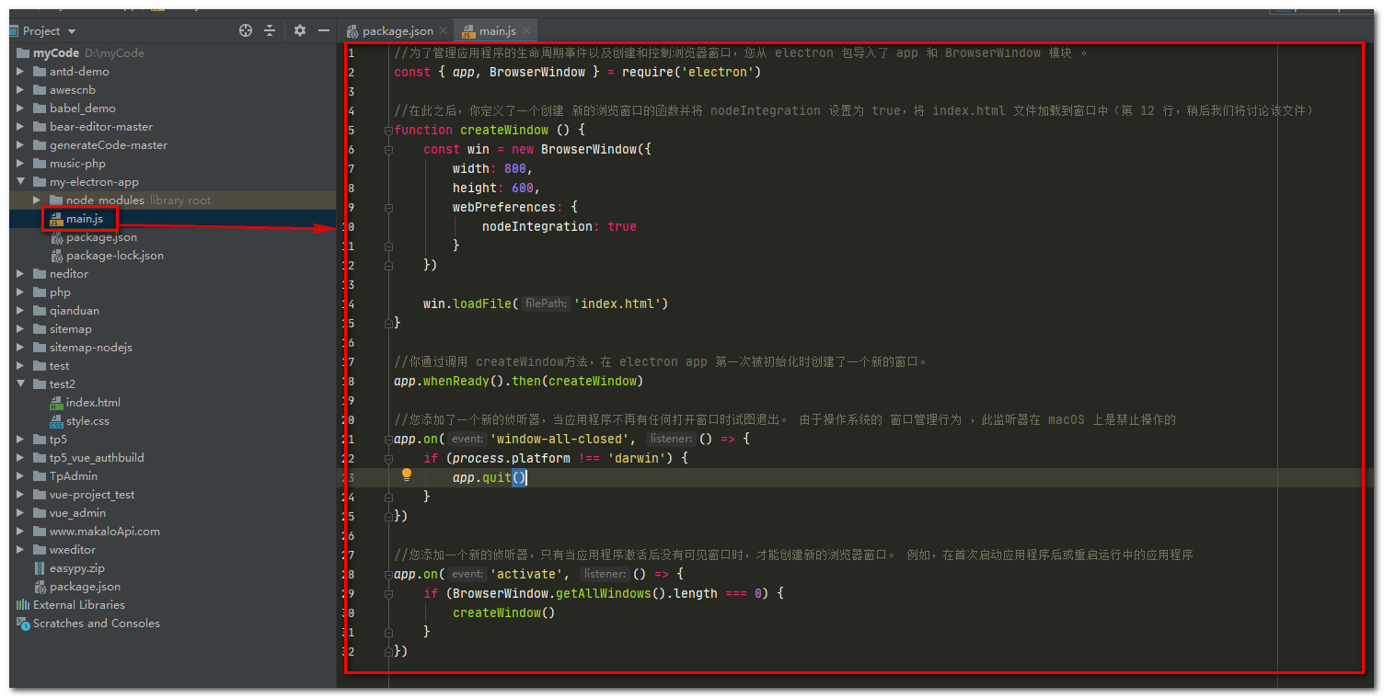Expand the tp5 folder arrow
The image size is (1384, 698).
point(21,440)
